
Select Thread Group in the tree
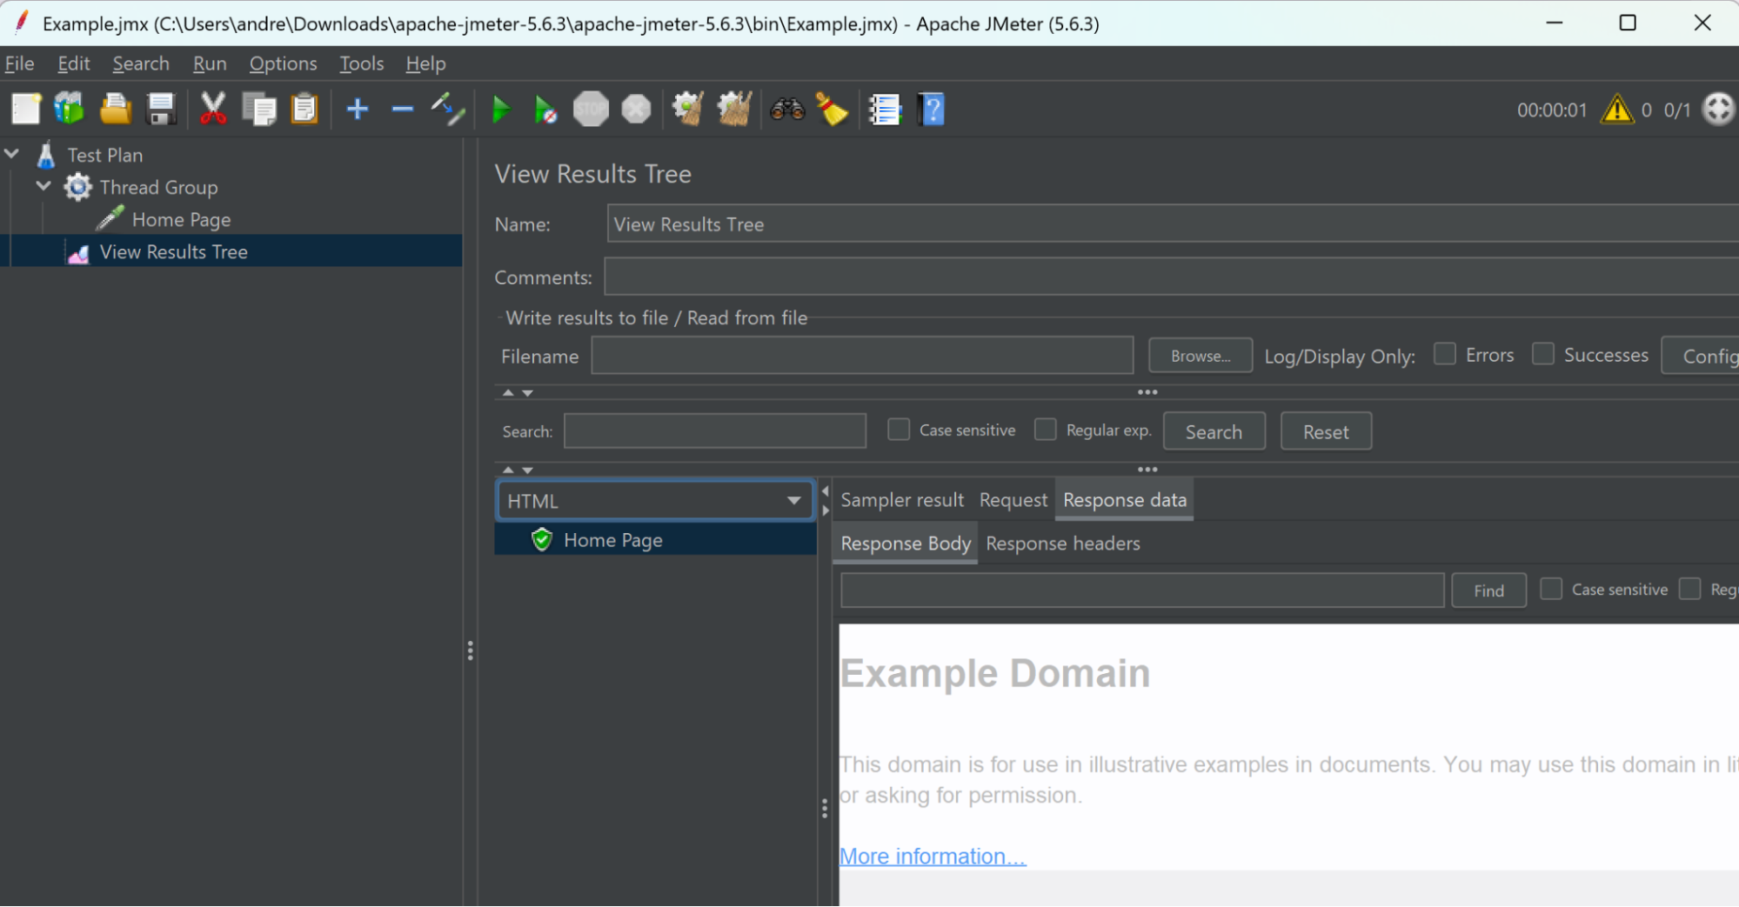pyautogui.click(x=158, y=187)
